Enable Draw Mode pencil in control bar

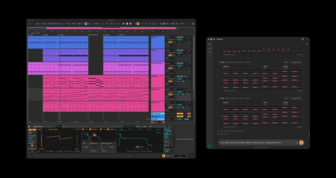click(161, 24)
